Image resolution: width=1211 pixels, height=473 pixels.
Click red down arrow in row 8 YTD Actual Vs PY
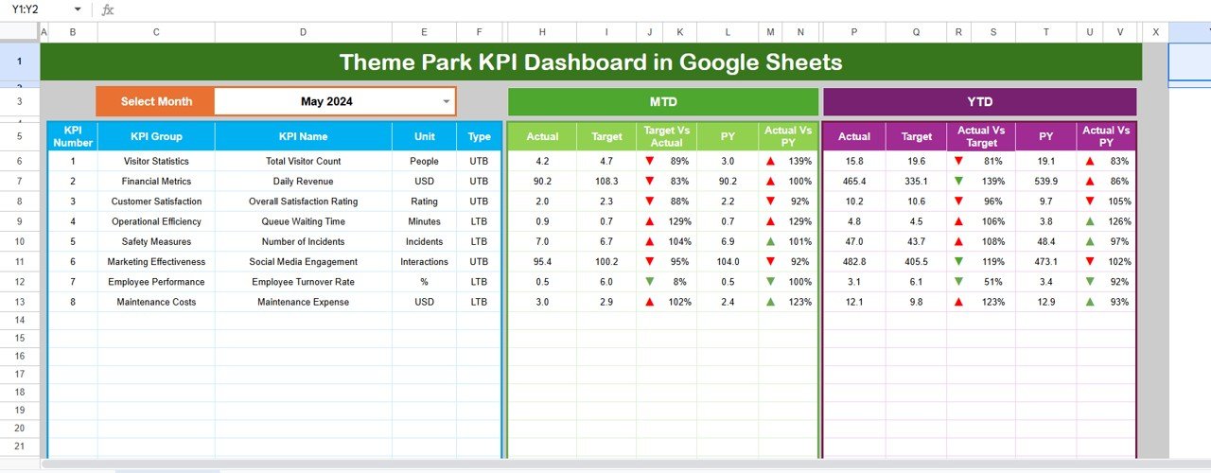[x=1090, y=201]
